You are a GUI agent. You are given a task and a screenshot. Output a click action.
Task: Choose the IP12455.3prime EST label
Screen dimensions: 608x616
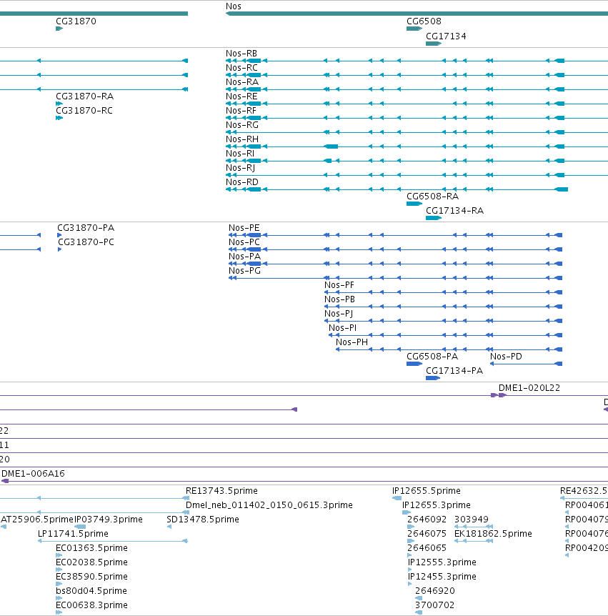(442, 577)
